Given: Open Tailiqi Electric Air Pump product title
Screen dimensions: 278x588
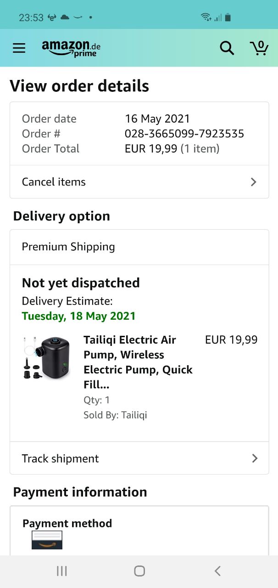Looking at the screenshot, I should [138, 362].
